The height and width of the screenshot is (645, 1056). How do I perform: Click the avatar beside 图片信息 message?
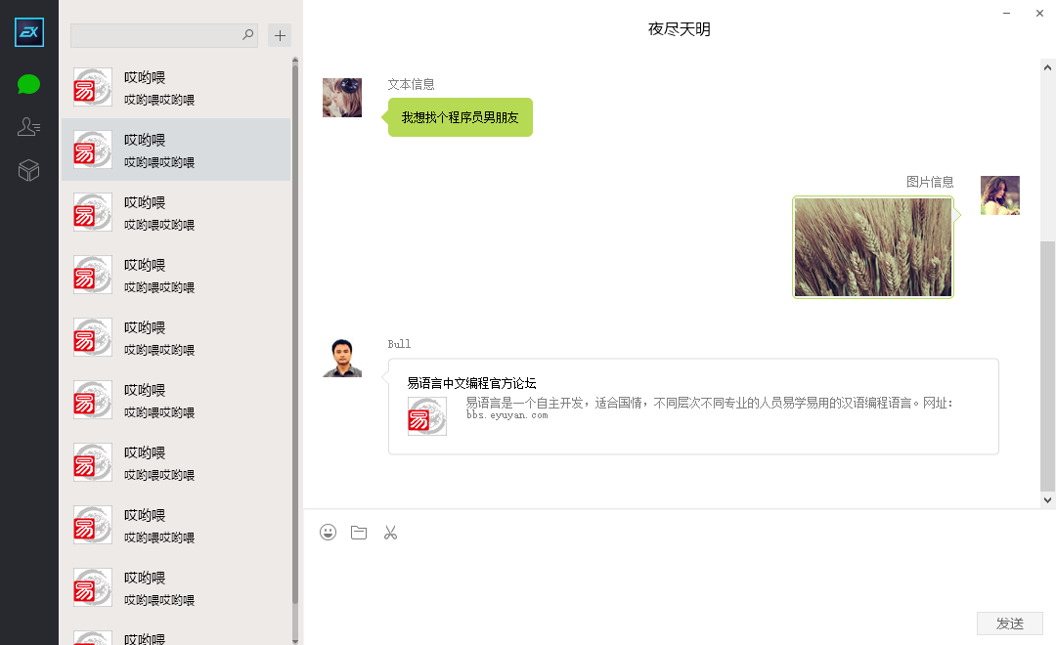click(1000, 195)
